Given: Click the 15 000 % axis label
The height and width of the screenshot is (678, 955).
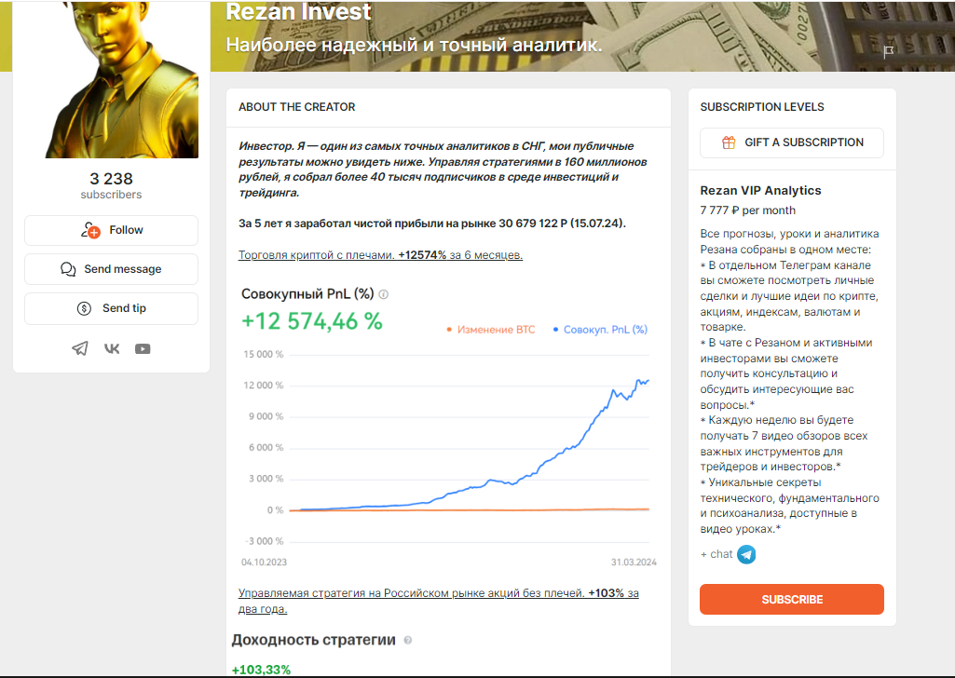Looking at the screenshot, I should [263, 354].
